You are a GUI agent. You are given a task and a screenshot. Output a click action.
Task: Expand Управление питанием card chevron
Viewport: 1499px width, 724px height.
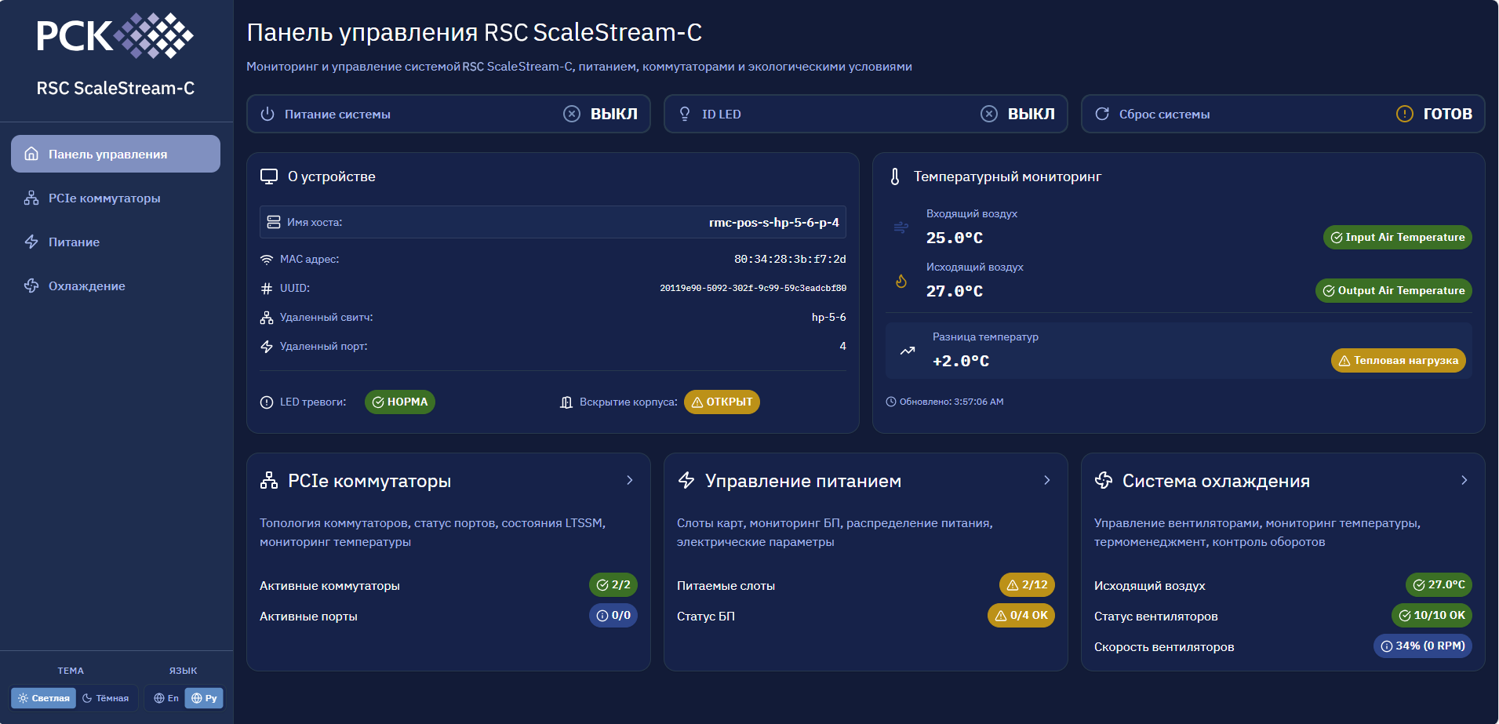pyautogui.click(x=1046, y=480)
